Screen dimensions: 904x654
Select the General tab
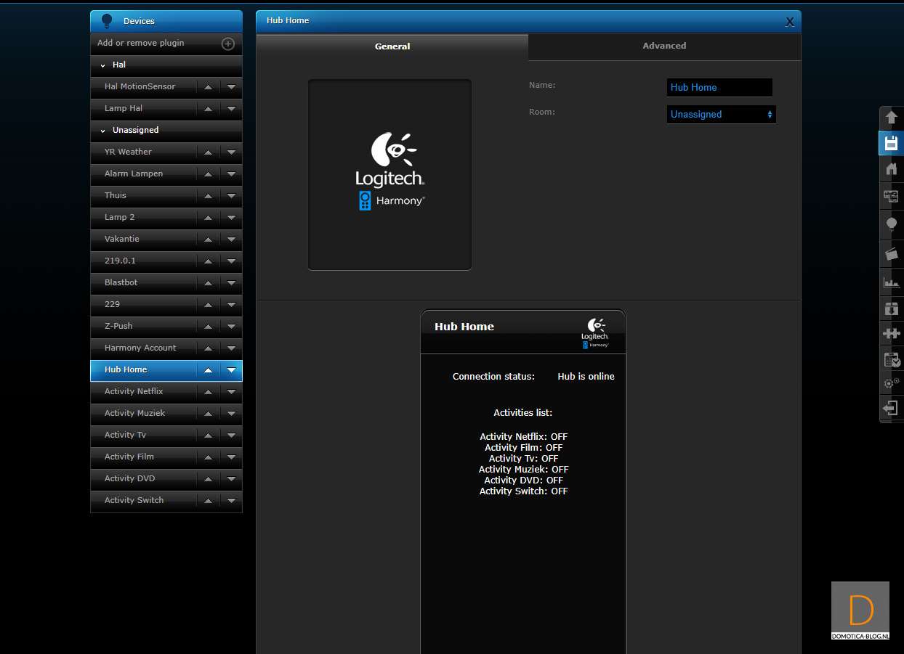[x=392, y=46]
